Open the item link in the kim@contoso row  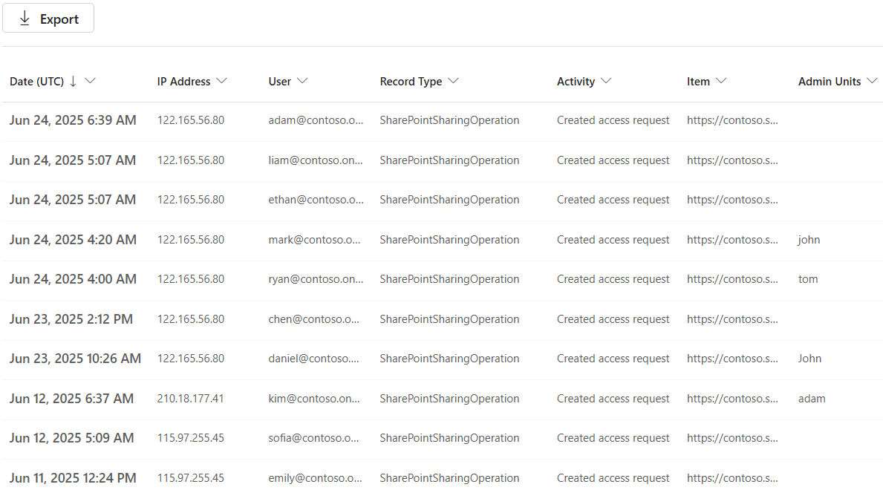[x=733, y=398]
